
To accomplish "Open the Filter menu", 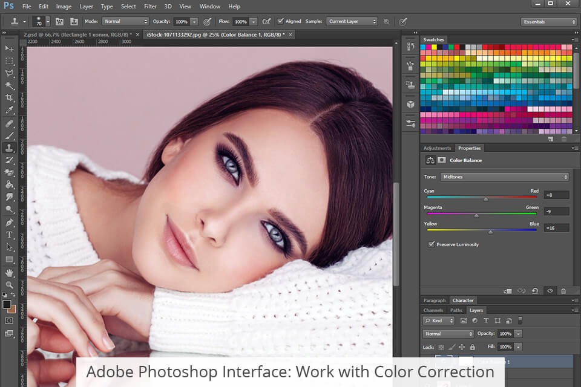I will pyautogui.click(x=150, y=6).
